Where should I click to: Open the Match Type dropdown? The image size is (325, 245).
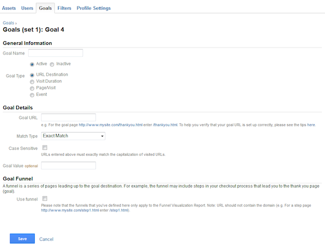pyautogui.click(x=73, y=136)
